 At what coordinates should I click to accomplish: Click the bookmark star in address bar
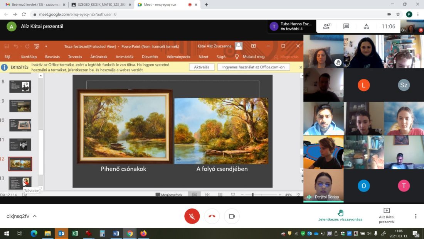coord(398,14)
